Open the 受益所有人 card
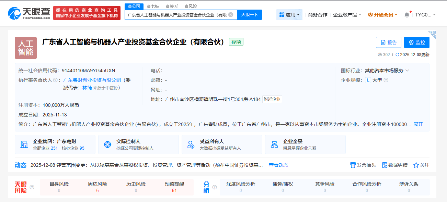This screenshot has height=202, width=447. pos(222,144)
